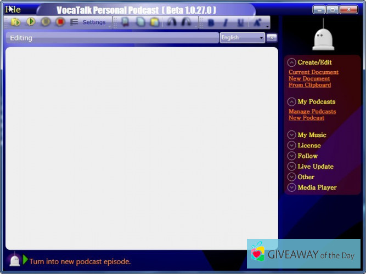Expand the Media Player section
Screen dimensions: 366x274
click(x=292, y=187)
